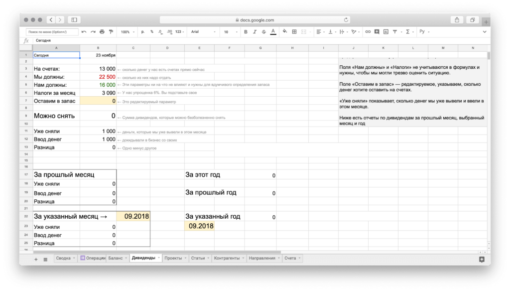This screenshot has height=291, width=510.
Task: Click the Print icon
Action: click(x=102, y=31)
